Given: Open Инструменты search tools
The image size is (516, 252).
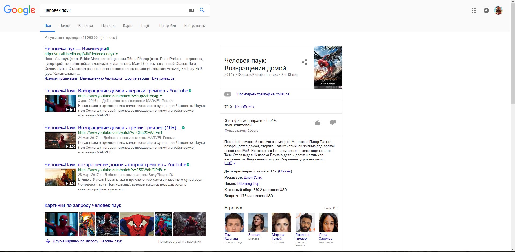Looking at the screenshot, I should [x=195, y=26].
